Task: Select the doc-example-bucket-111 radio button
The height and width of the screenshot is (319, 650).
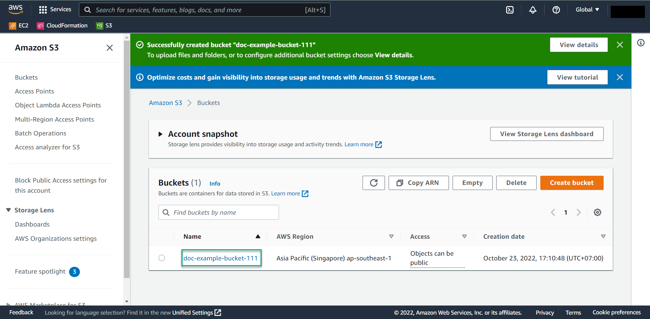Action: pyautogui.click(x=162, y=258)
